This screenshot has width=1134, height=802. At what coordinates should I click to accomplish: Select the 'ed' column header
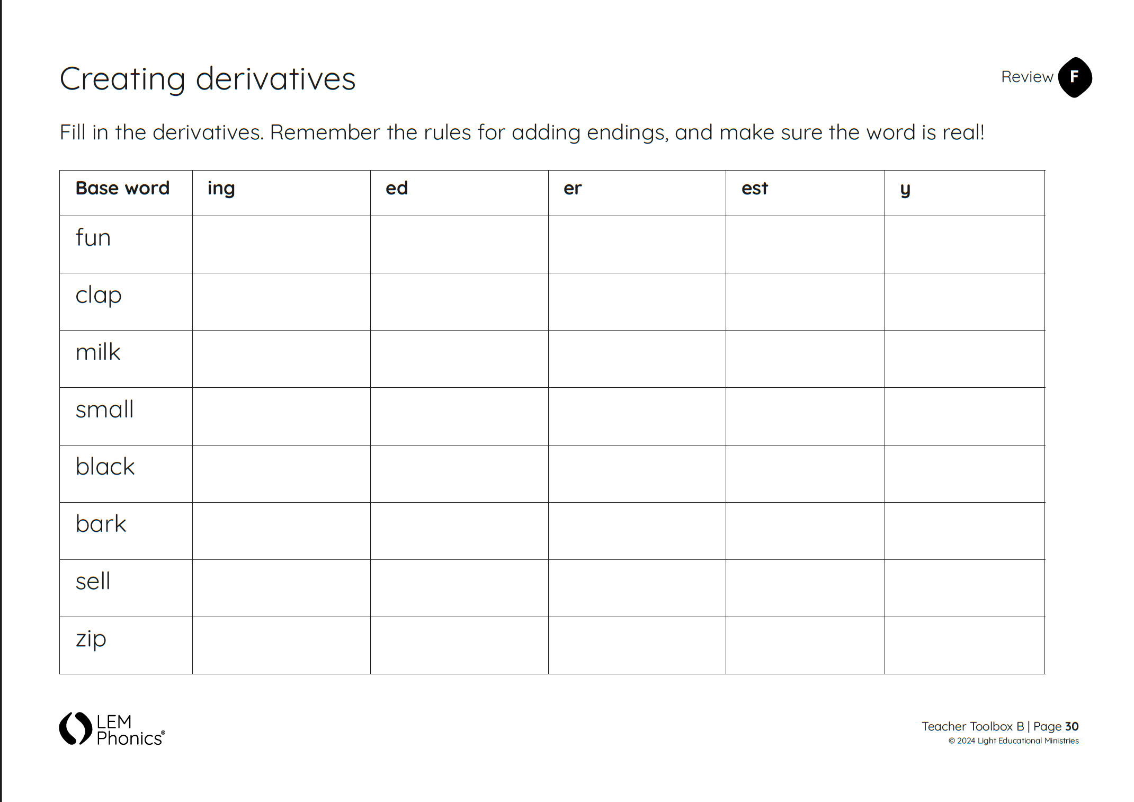(459, 193)
